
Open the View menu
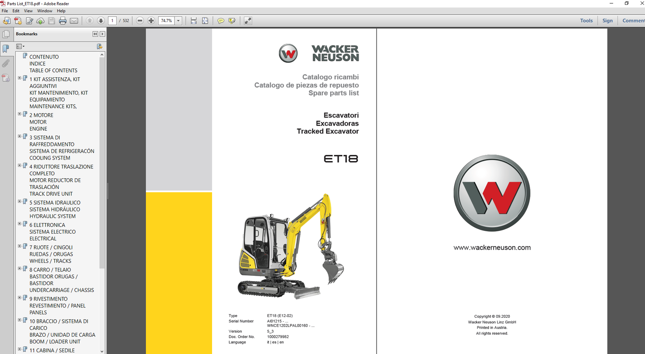pyautogui.click(x=28, y=11)
